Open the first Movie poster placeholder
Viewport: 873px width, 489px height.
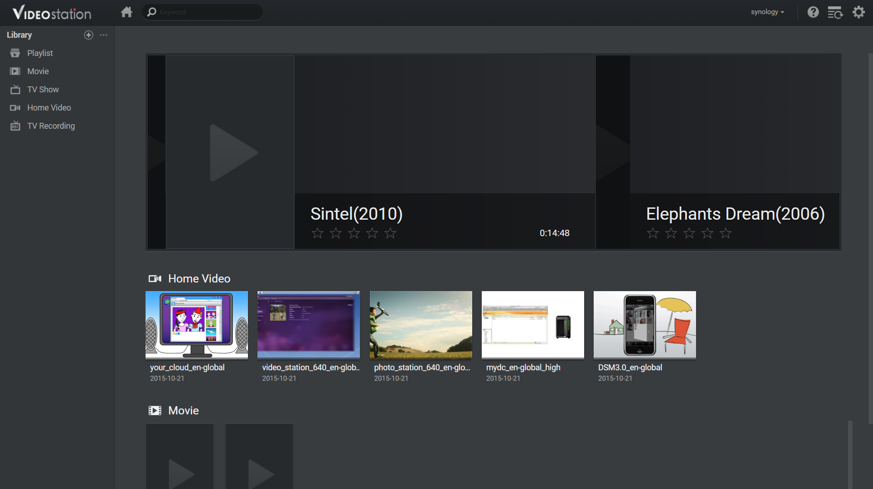(180, 456)
